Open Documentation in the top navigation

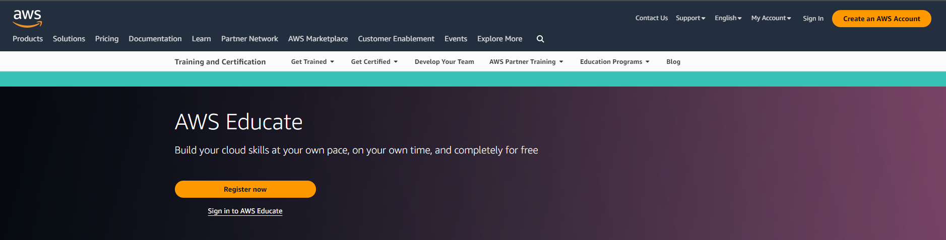point(155,39)
